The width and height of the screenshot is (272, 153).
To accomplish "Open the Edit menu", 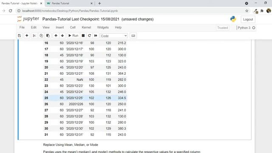I will 34,27.
